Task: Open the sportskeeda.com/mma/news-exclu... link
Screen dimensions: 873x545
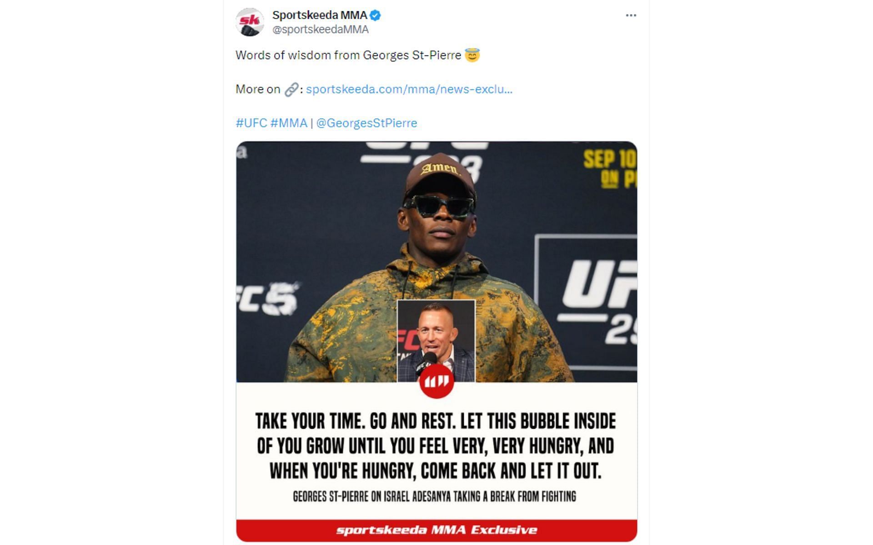Action: (x=409, y=89)
